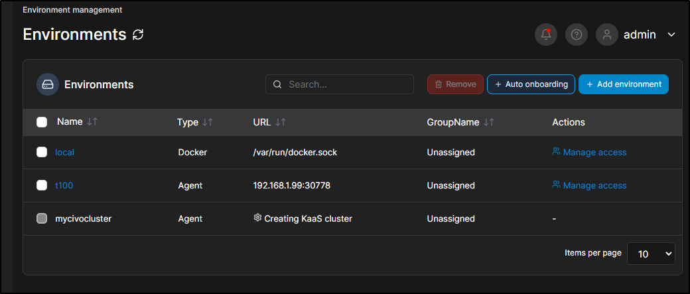Viewport: 690px width, 294px height.
Task: Click the refresh icon beside Environments title
Action: (138, 35)
